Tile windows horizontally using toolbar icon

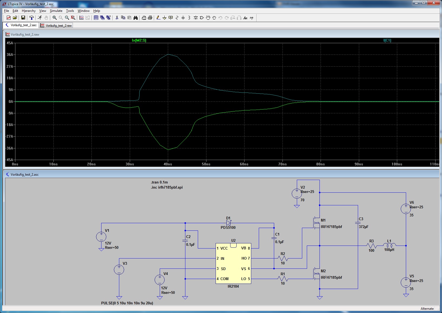(x=96, y=18)
